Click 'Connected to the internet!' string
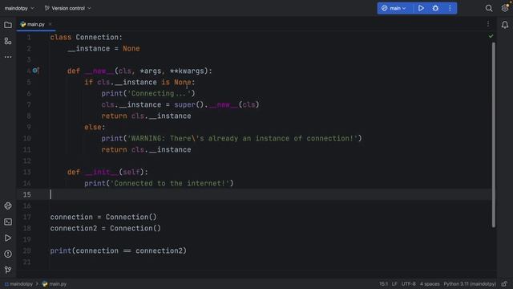 click(170, 183)
